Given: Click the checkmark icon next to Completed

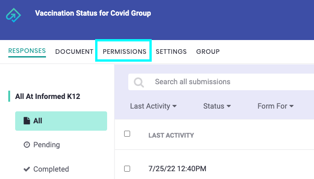Looking at the screenshot, I should (27, 169).
